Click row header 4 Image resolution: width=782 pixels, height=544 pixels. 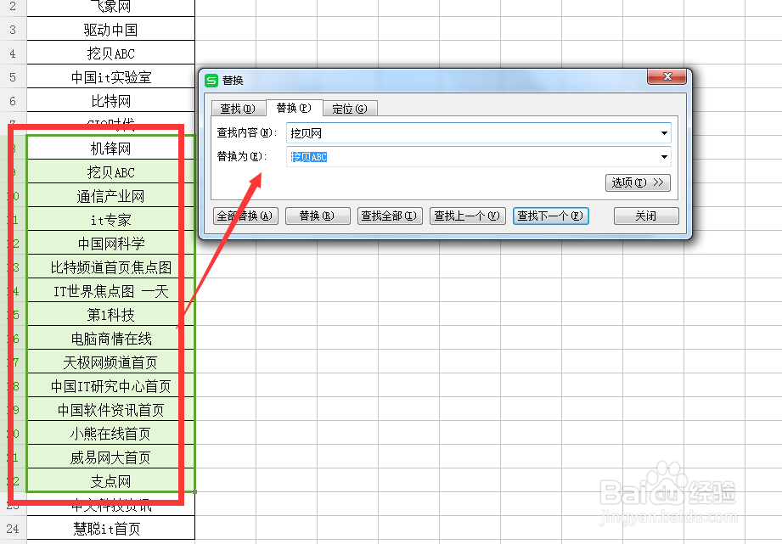pyautogui.click(x=13, y=53)
